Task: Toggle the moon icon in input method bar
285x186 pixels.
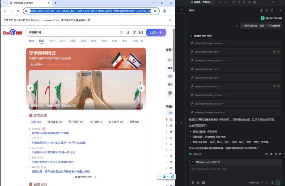Action: pyautogui.click(x=164, y=177)
